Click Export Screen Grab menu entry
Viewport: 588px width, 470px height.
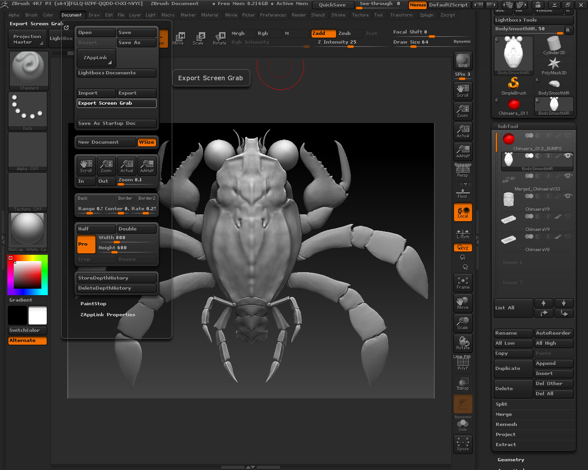point(116,103)
